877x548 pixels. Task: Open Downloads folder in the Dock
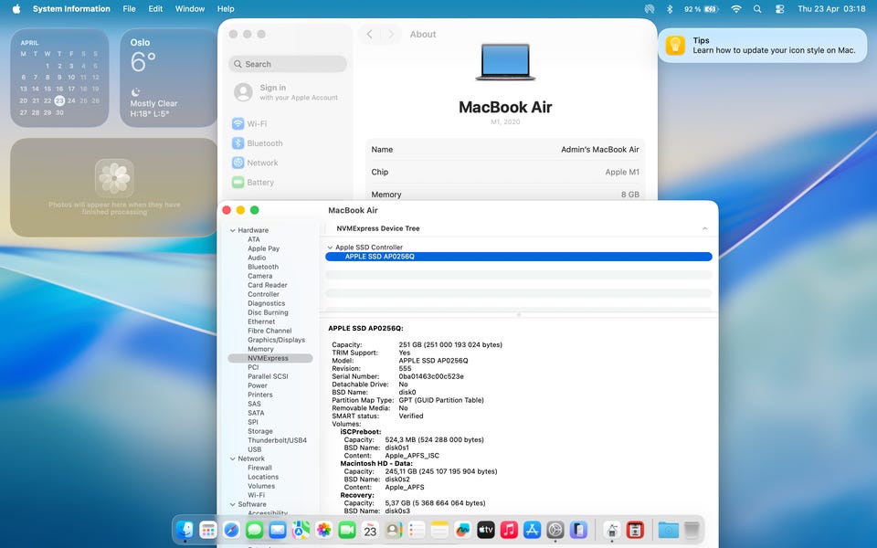point(669,529)
